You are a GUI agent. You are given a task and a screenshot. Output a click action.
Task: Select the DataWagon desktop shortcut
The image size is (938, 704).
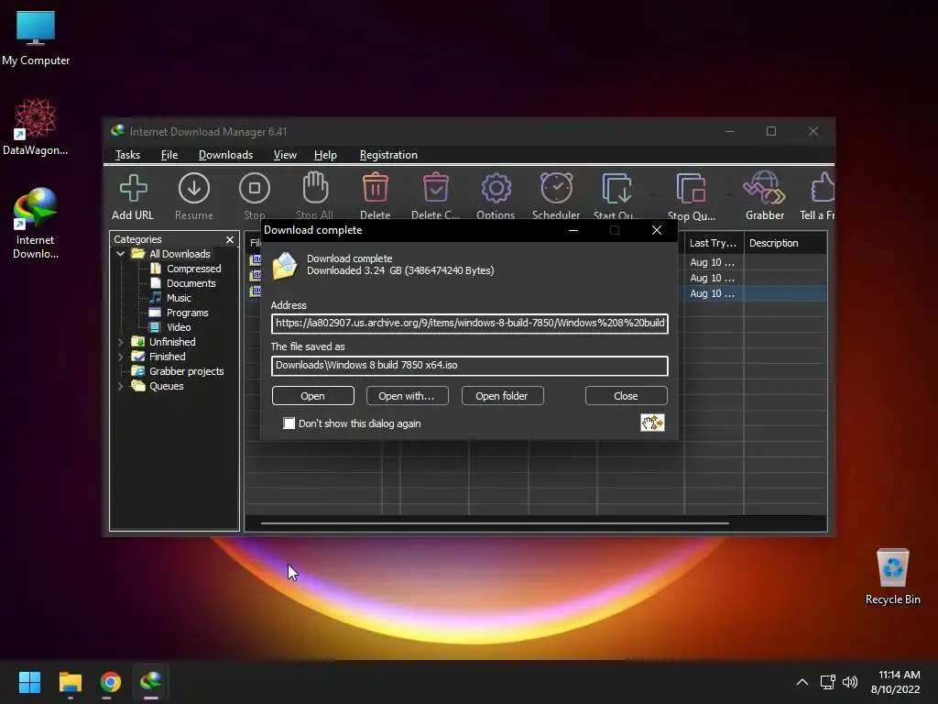click(x=36, y=127)
